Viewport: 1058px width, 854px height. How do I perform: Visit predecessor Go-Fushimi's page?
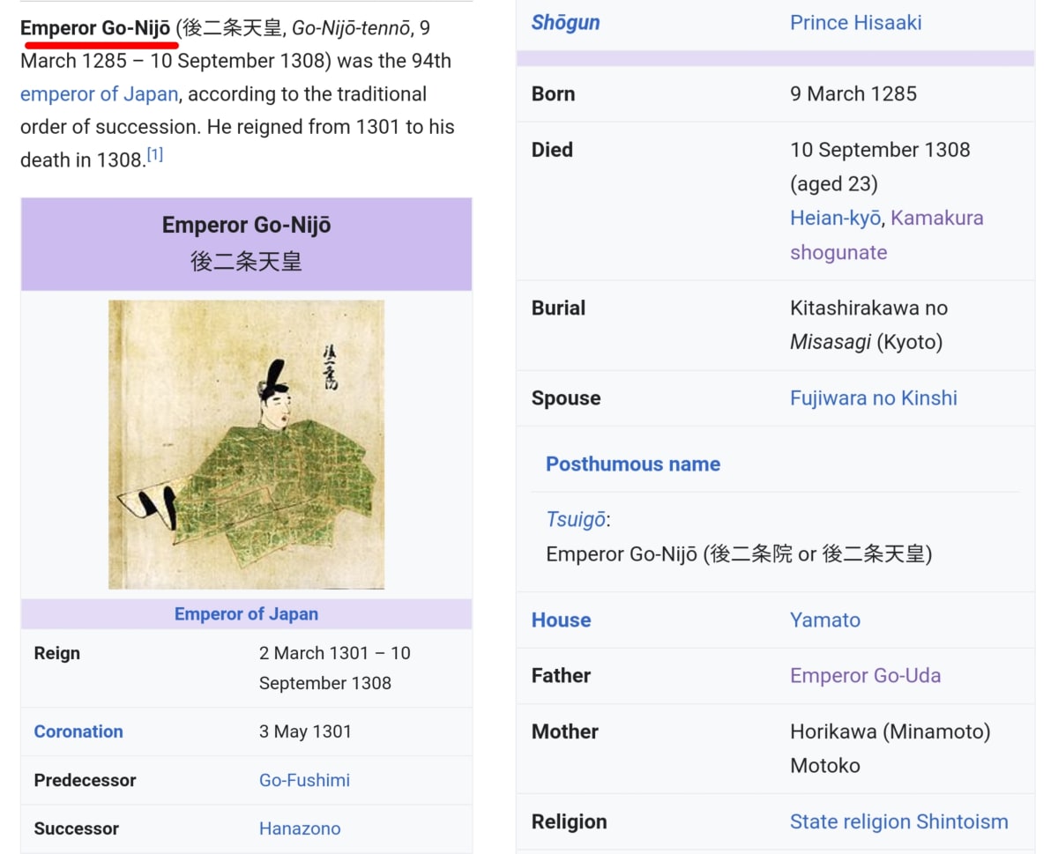[x=304, y=780]
